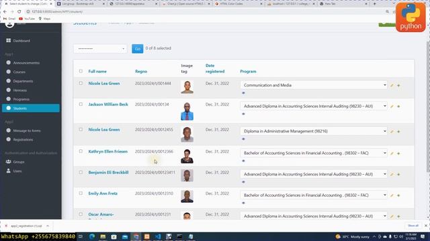Click the browser address bar URL
Image resolution: width=430 pixels, height=241 pixels.
point(57,12)
